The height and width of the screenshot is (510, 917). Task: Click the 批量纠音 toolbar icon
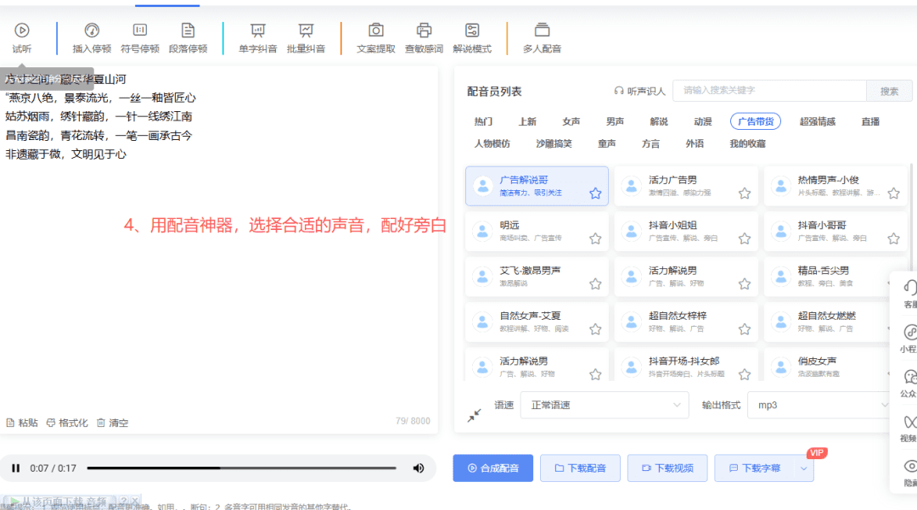pos(306,31)
